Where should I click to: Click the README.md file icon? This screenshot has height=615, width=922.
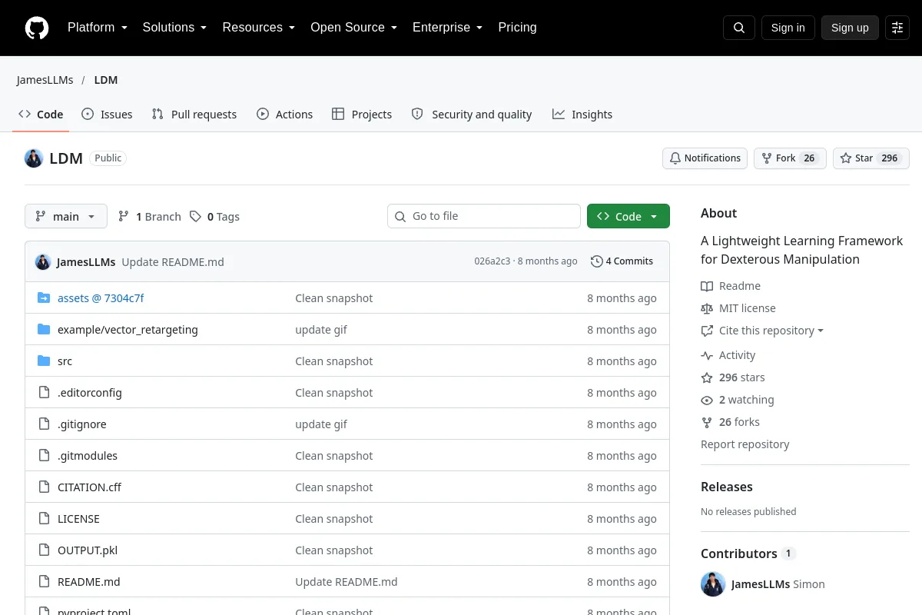point(44,582)
